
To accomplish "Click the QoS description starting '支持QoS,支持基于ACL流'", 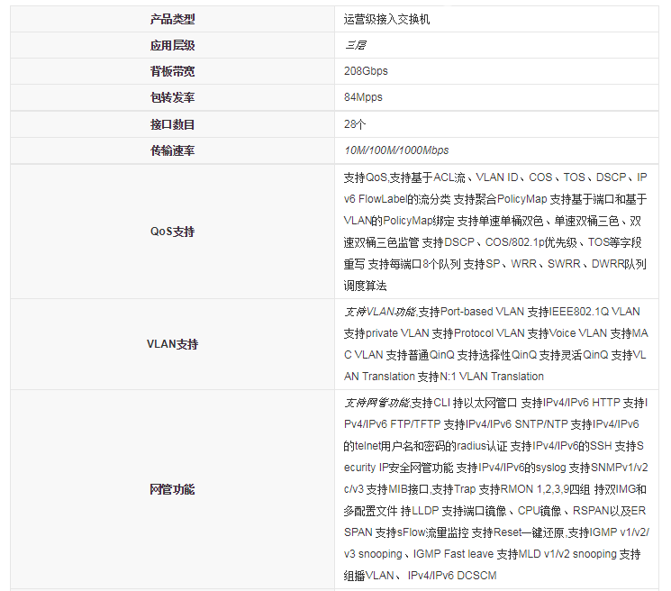I will pyautogui.click(x=495, y=232).
